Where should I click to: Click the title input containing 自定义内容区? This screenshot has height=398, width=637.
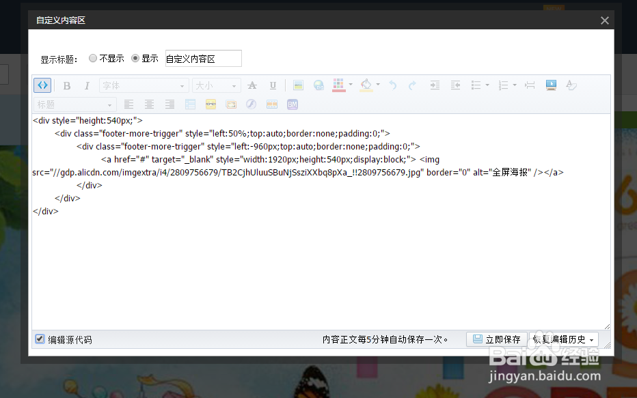pyautogui.click(x=204, y=59)
